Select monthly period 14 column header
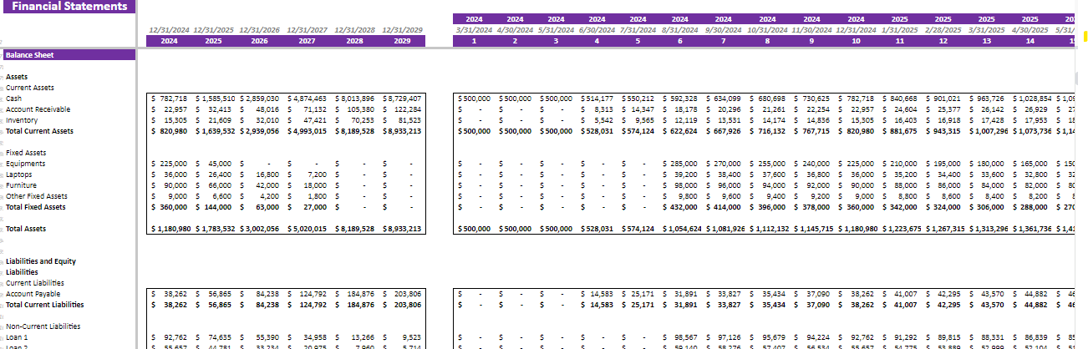The height and width of the screenshot is (349, 1088). point(1030,41)
